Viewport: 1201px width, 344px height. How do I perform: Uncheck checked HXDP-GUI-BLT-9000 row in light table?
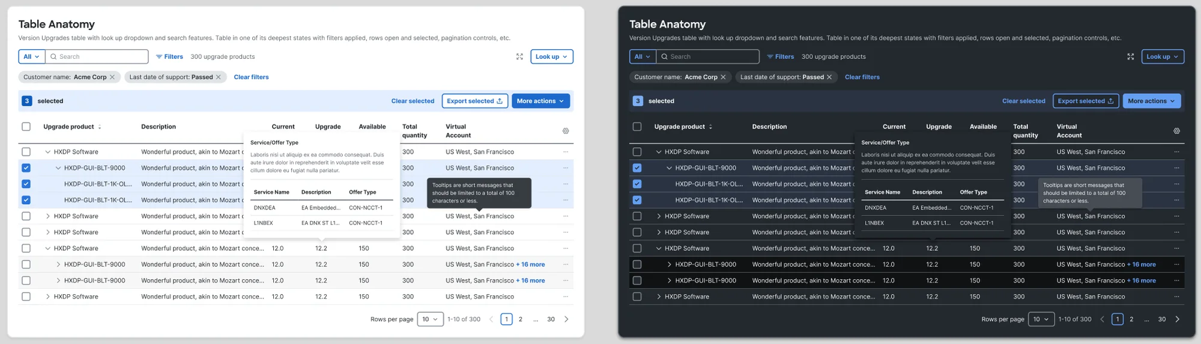[26, 168]
